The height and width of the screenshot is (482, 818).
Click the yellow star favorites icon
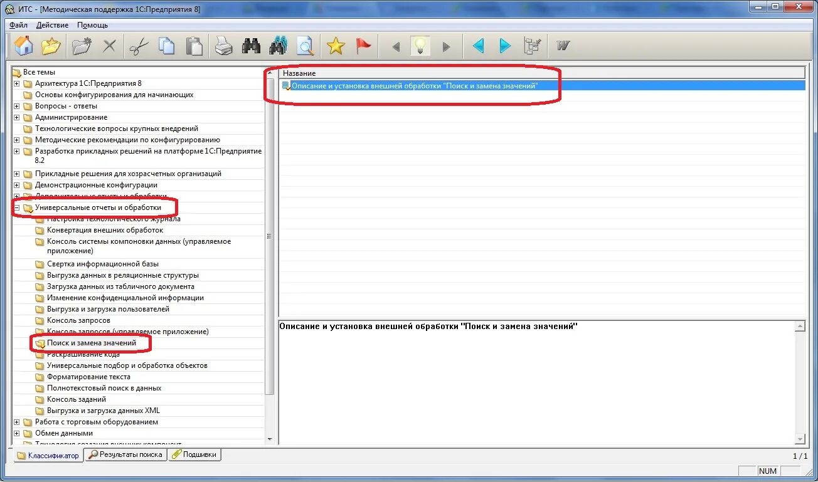(x=336, y=46)
